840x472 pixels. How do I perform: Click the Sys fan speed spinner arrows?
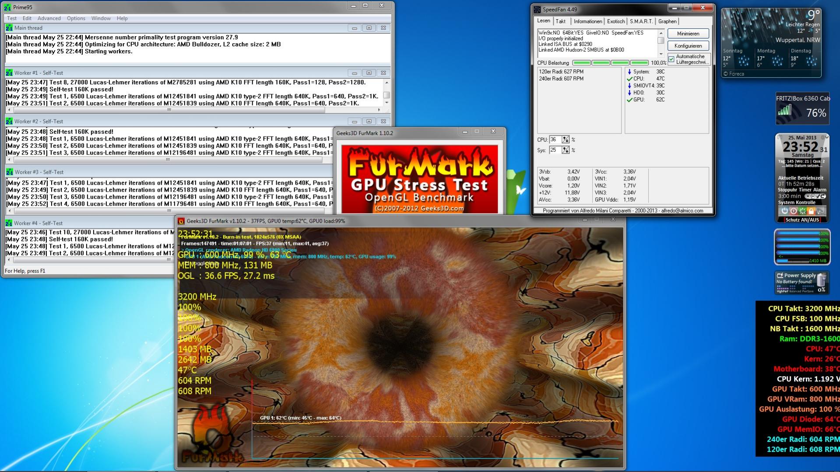[566, 150]
